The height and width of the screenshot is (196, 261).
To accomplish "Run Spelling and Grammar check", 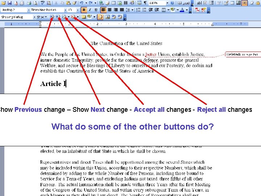I will tap(43, 3).
